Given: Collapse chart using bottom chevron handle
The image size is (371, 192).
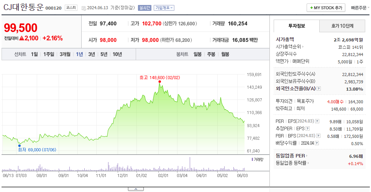Looking at the screenshot, I should tap(136, 189).
